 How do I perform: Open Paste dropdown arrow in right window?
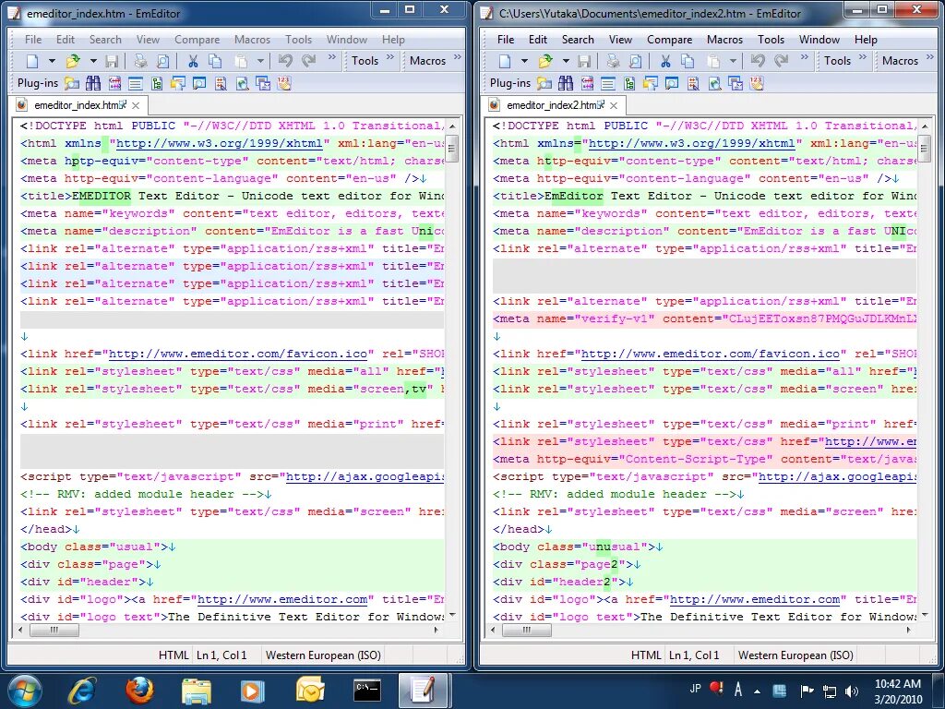(x=733, y=60)
